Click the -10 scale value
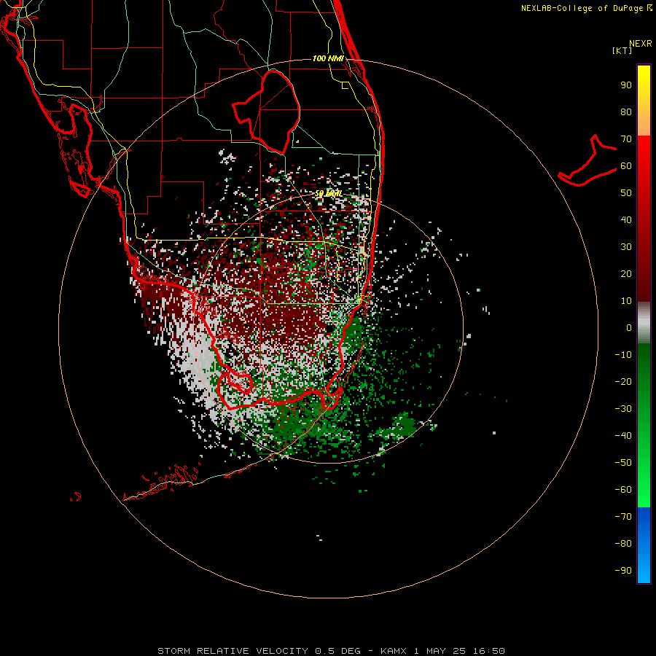This screenshot has height=656, width=656. (623, 355)
